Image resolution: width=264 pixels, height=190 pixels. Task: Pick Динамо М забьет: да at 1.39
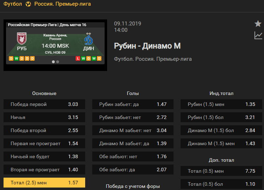tap(133, 143)
